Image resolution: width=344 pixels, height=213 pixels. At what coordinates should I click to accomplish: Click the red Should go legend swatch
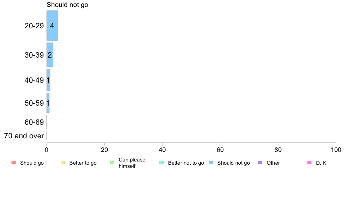point(14,163)
